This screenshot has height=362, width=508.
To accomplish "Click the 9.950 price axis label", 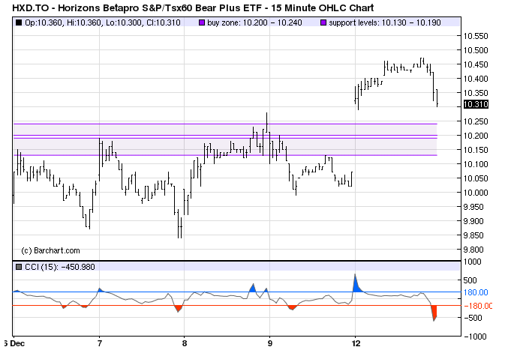I will coord(476,207).
